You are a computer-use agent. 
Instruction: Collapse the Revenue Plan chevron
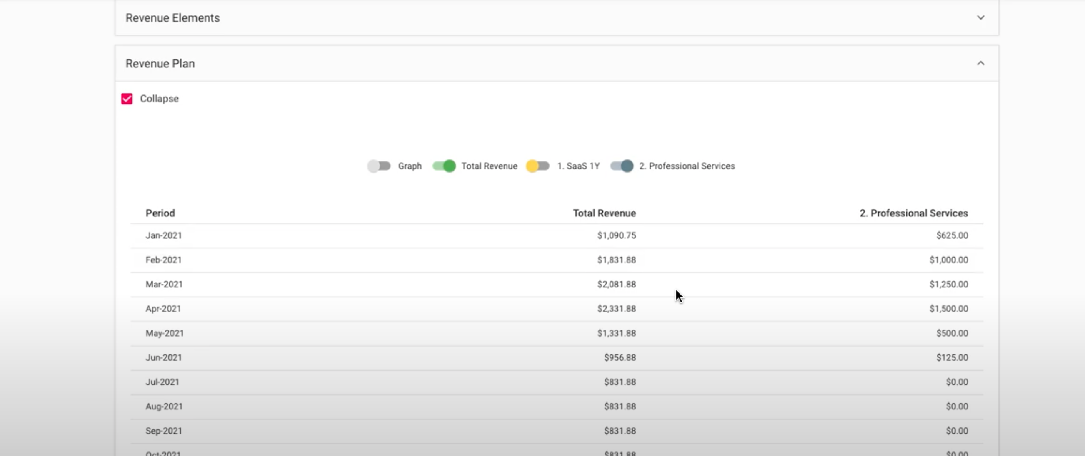point(980,64)
